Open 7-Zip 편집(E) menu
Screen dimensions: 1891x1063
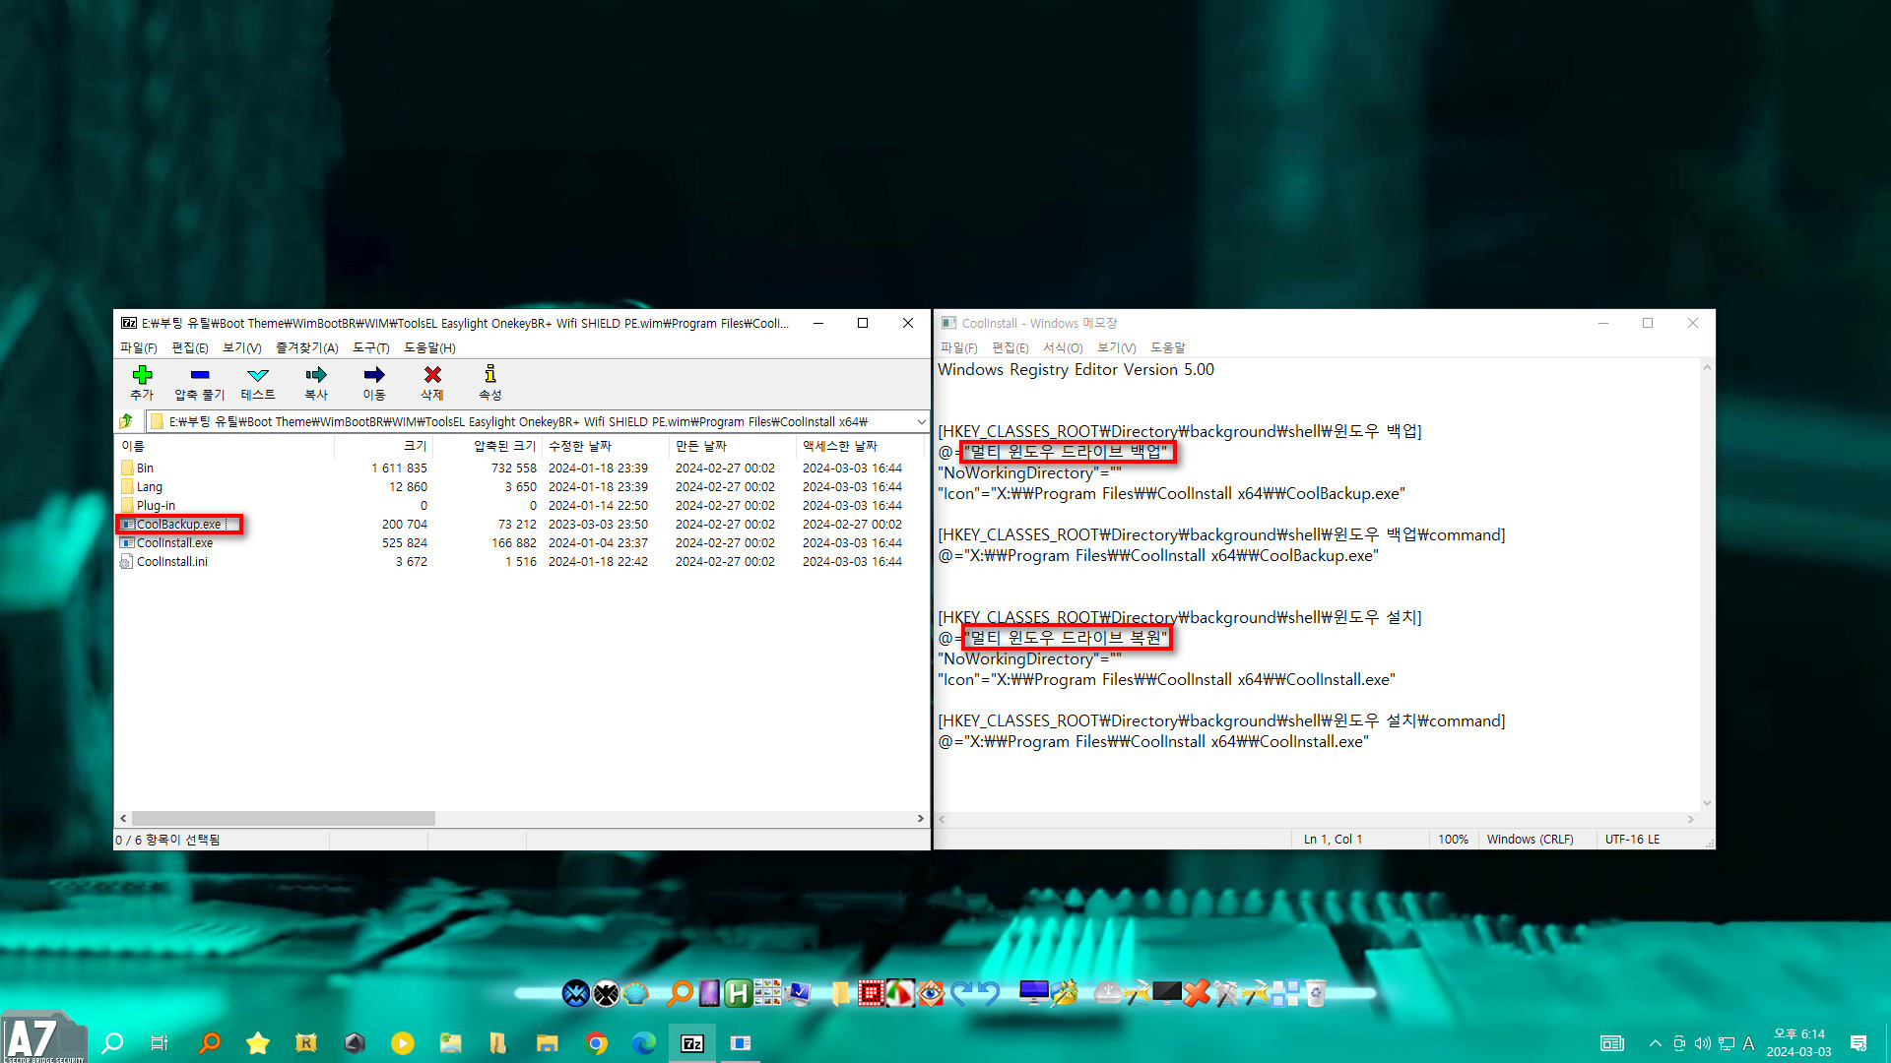190,347
